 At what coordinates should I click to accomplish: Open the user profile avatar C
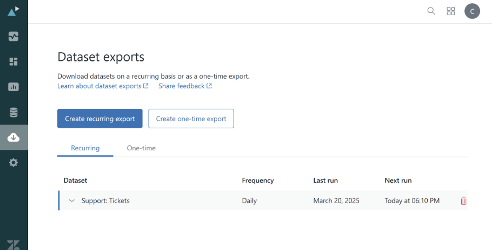click(x=472, y=11)
